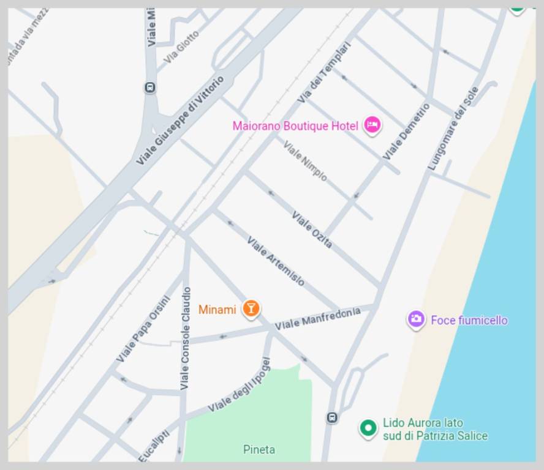The width and height of the screenshot is (544, 470).
Task: Click the Viale Giuseppe di Vittorio label
Action: click(179, 121)
